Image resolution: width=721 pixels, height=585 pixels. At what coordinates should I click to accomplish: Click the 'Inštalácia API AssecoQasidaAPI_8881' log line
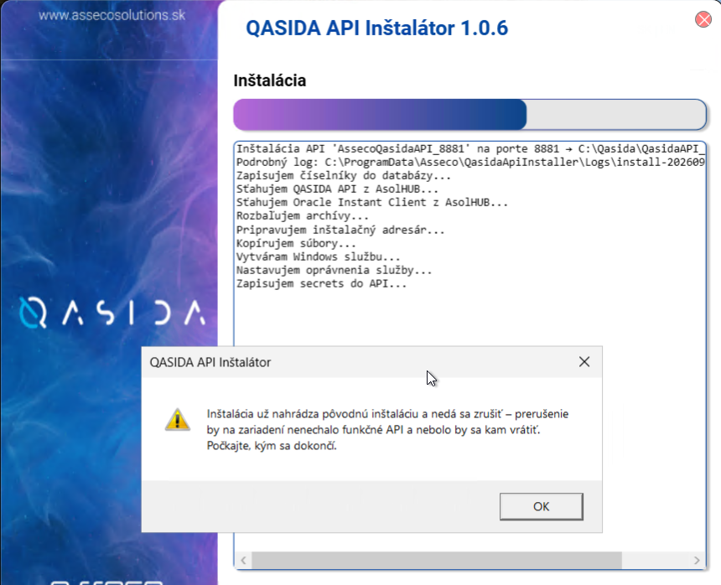(470, 149)
